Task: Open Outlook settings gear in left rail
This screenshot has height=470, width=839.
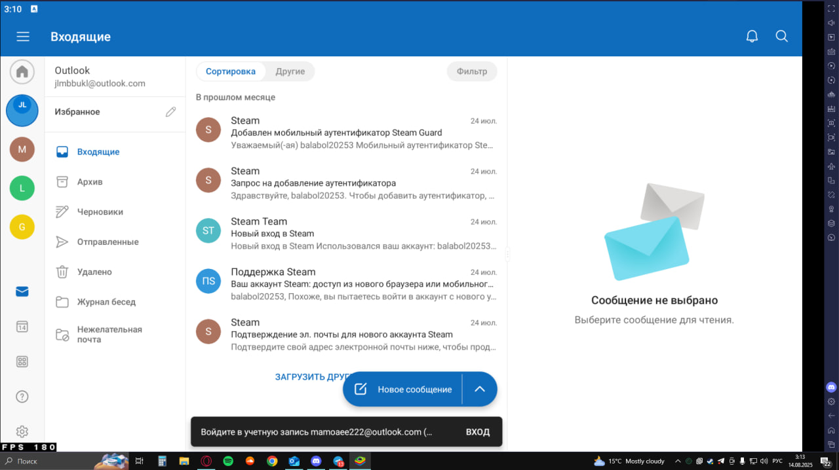Action: 22,431
